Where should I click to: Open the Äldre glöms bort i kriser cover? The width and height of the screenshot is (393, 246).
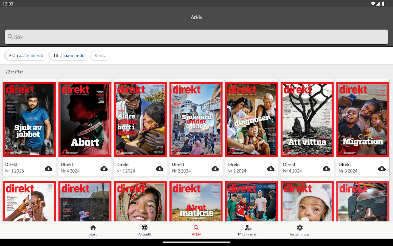point(141,119)
